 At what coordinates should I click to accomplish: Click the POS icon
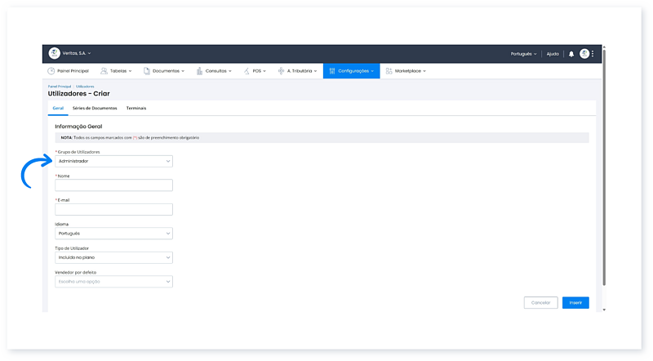[247, 71]
